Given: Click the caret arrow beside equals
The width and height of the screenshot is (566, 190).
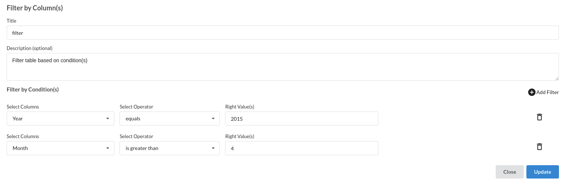Looking at the screenshot, I should [213, 119].
